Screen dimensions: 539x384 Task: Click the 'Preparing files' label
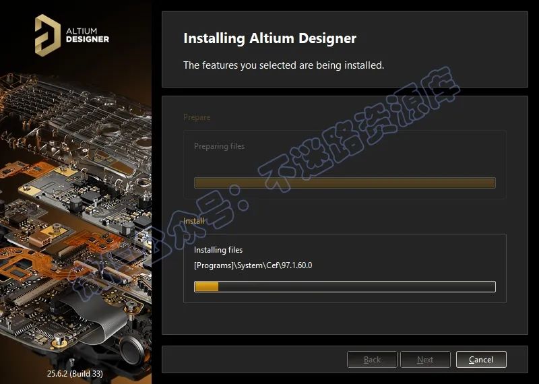(220, 146)
